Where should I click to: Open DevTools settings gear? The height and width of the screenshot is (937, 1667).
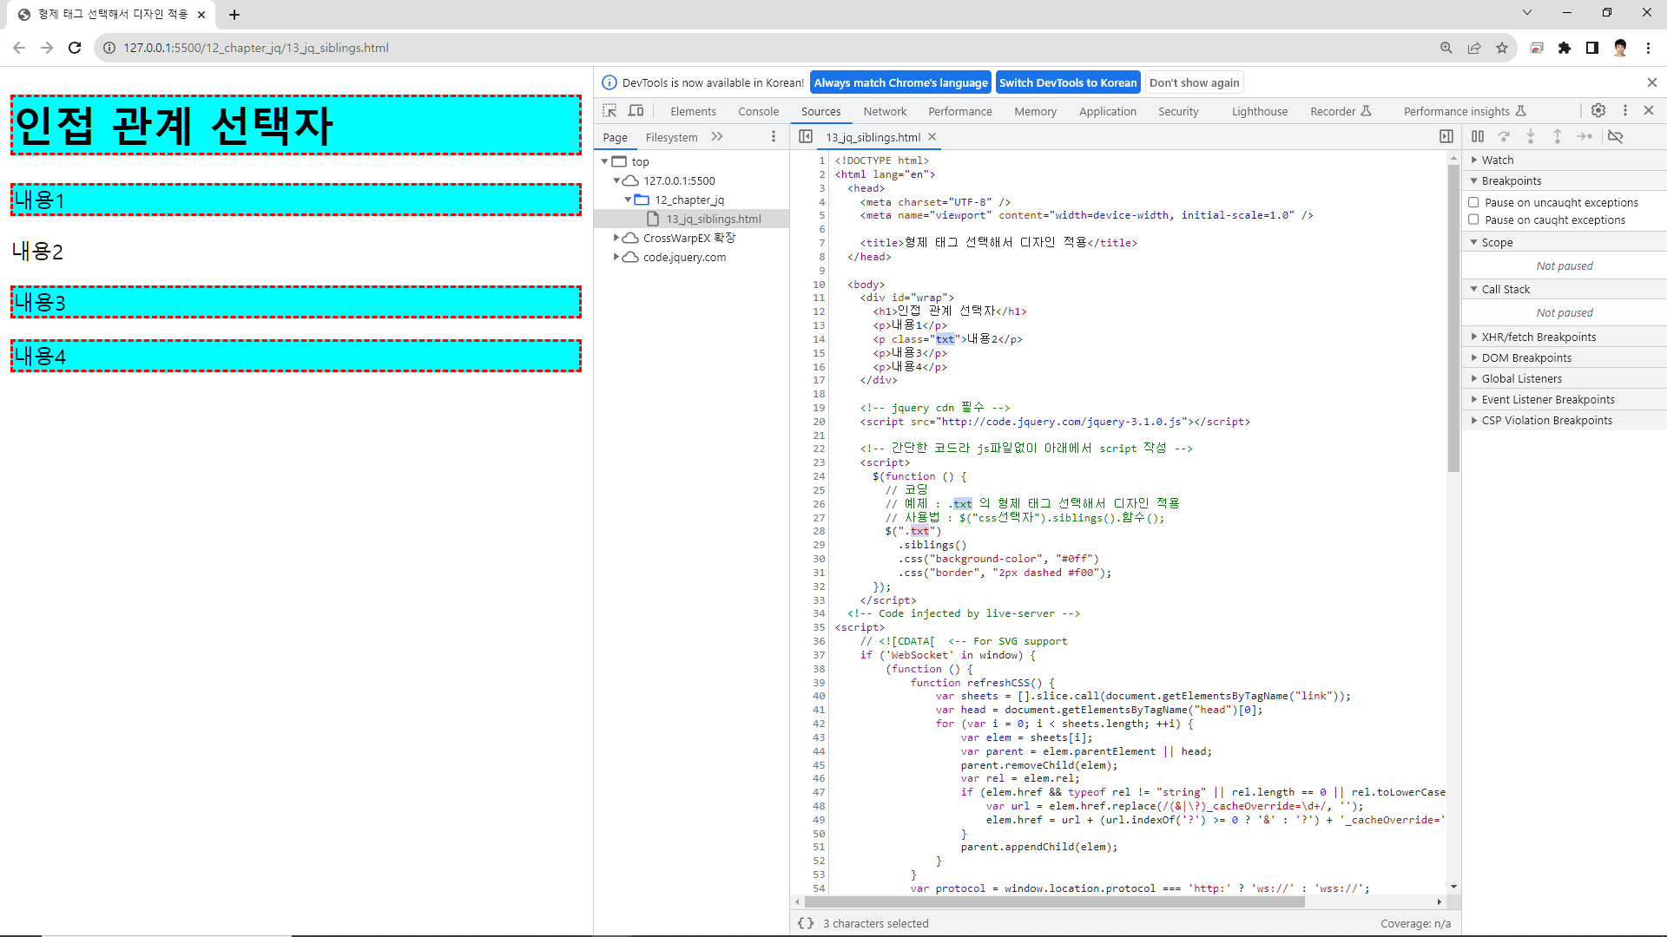pos(1598,110)
